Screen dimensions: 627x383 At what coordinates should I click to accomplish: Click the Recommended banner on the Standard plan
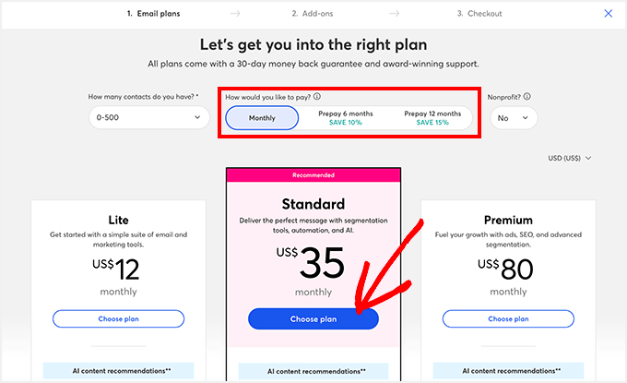point(313,174)
